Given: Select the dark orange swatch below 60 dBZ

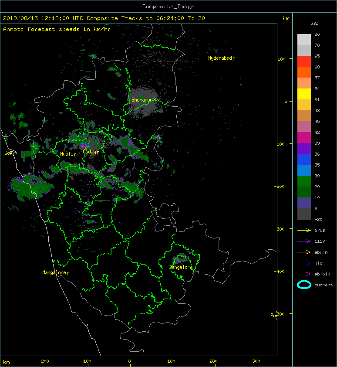Looking at the screenshot, I should 304,72.
